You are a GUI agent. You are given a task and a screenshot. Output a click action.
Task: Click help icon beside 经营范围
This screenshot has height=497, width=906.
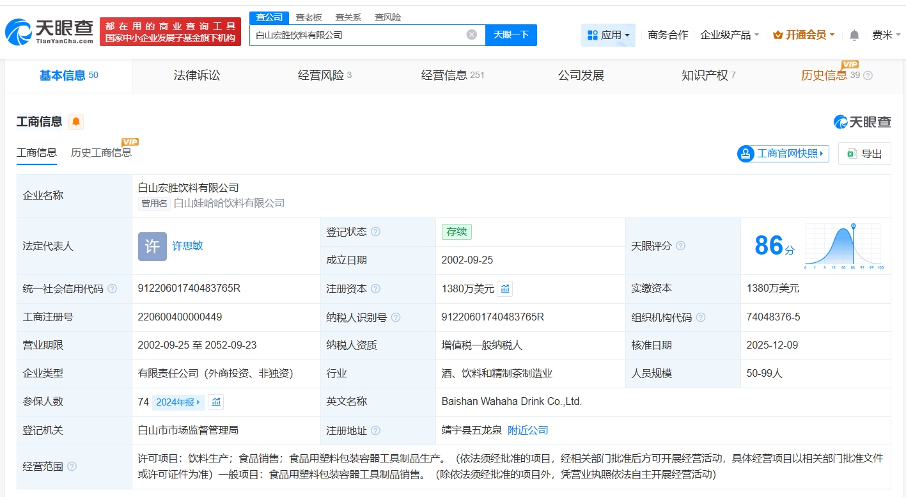coord(72,466)
